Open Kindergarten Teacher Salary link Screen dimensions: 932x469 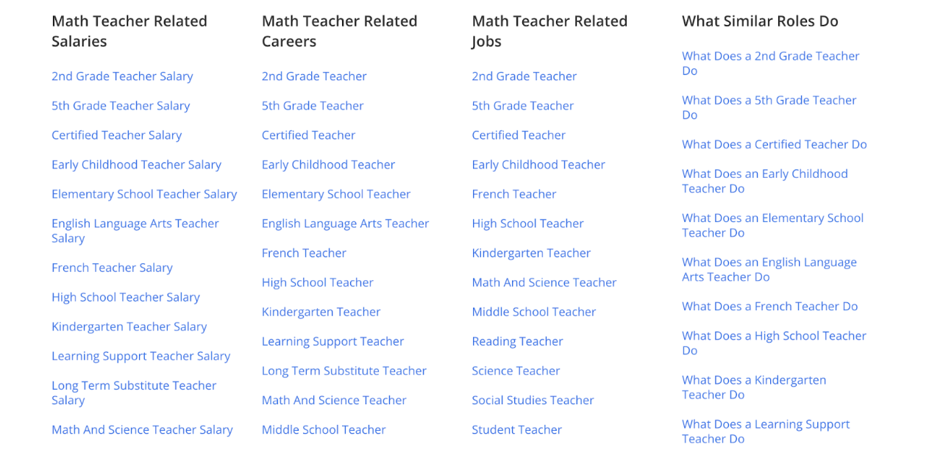pyautogui.click(x=129, y=326)
